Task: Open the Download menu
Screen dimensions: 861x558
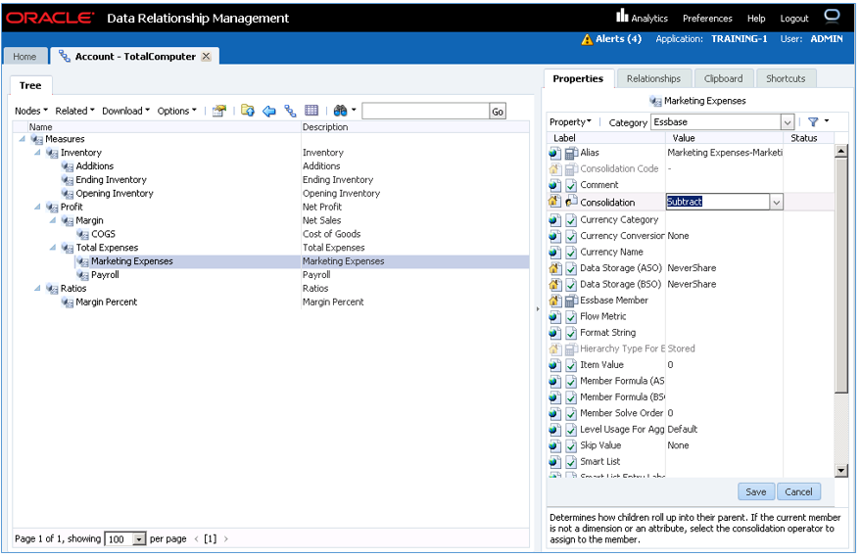Action: coord(125,111)
